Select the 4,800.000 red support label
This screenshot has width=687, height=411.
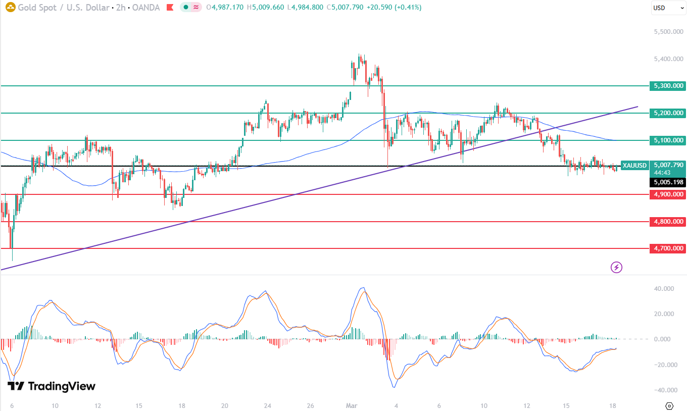pyautogui.click(x=668, y=222)
